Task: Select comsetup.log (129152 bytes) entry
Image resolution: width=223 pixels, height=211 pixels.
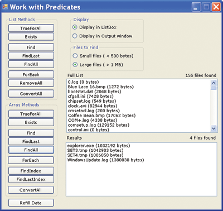Action: pyautogui.click(x=139, y=125)
